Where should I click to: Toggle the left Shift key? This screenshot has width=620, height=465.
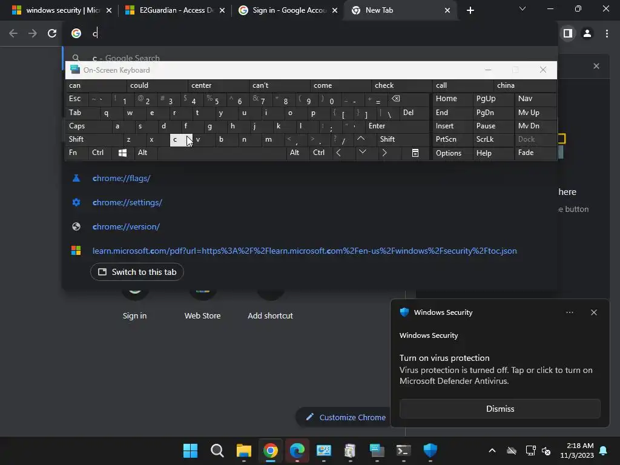94,139
